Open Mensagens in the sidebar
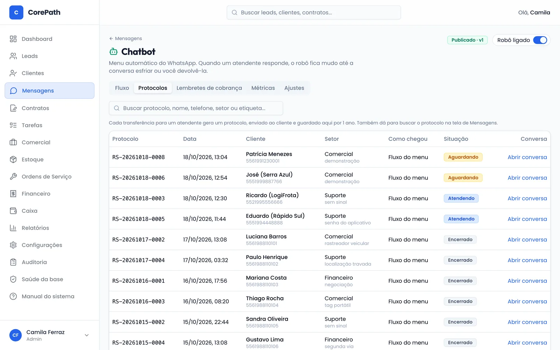 50,91
